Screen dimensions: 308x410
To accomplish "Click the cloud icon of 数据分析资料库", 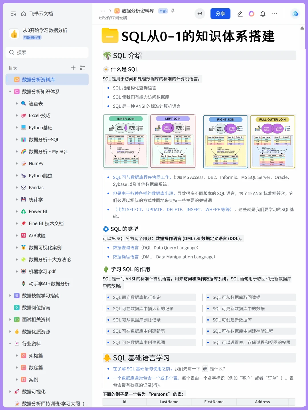I will click(16, 79).
